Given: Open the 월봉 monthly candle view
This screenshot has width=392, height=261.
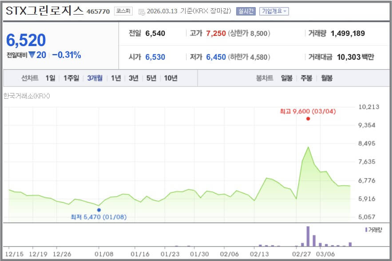Looking at the screenshot, I should (x=327, y=78).
